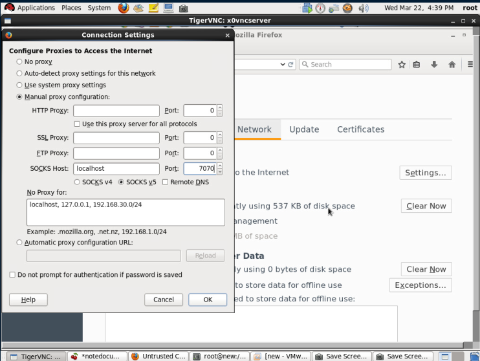Click the TigerVNC window menu icon
The width and height of the screenshot is (480, 361).
[8, 21]
